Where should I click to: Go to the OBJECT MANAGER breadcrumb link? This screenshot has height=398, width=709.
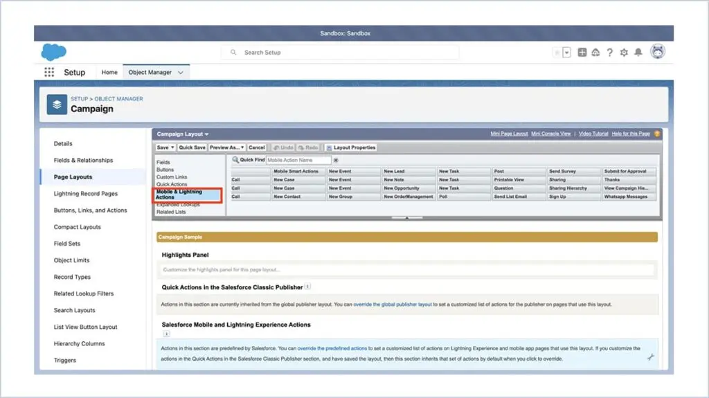(x=118, y=98)
